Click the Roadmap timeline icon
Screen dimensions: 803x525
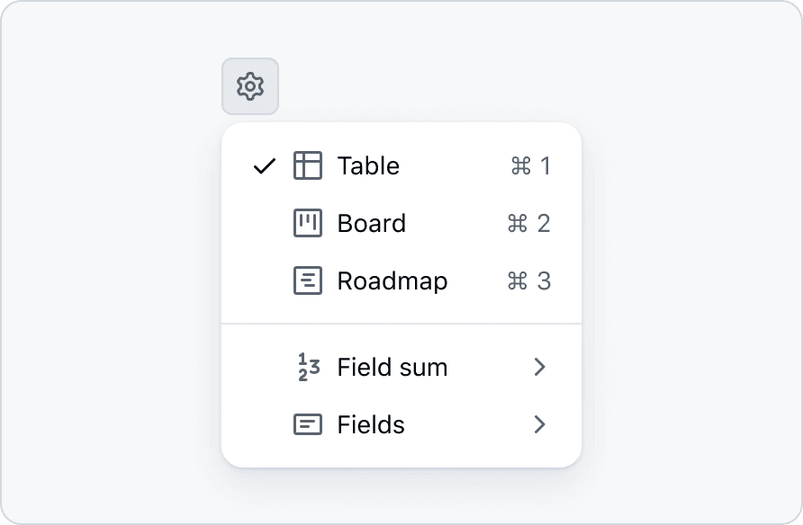(308, 280)
